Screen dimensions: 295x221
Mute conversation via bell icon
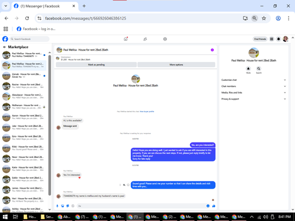248,68
